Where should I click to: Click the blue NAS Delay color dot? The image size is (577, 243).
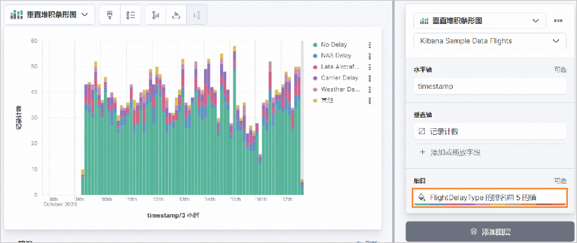click(315, 55)
